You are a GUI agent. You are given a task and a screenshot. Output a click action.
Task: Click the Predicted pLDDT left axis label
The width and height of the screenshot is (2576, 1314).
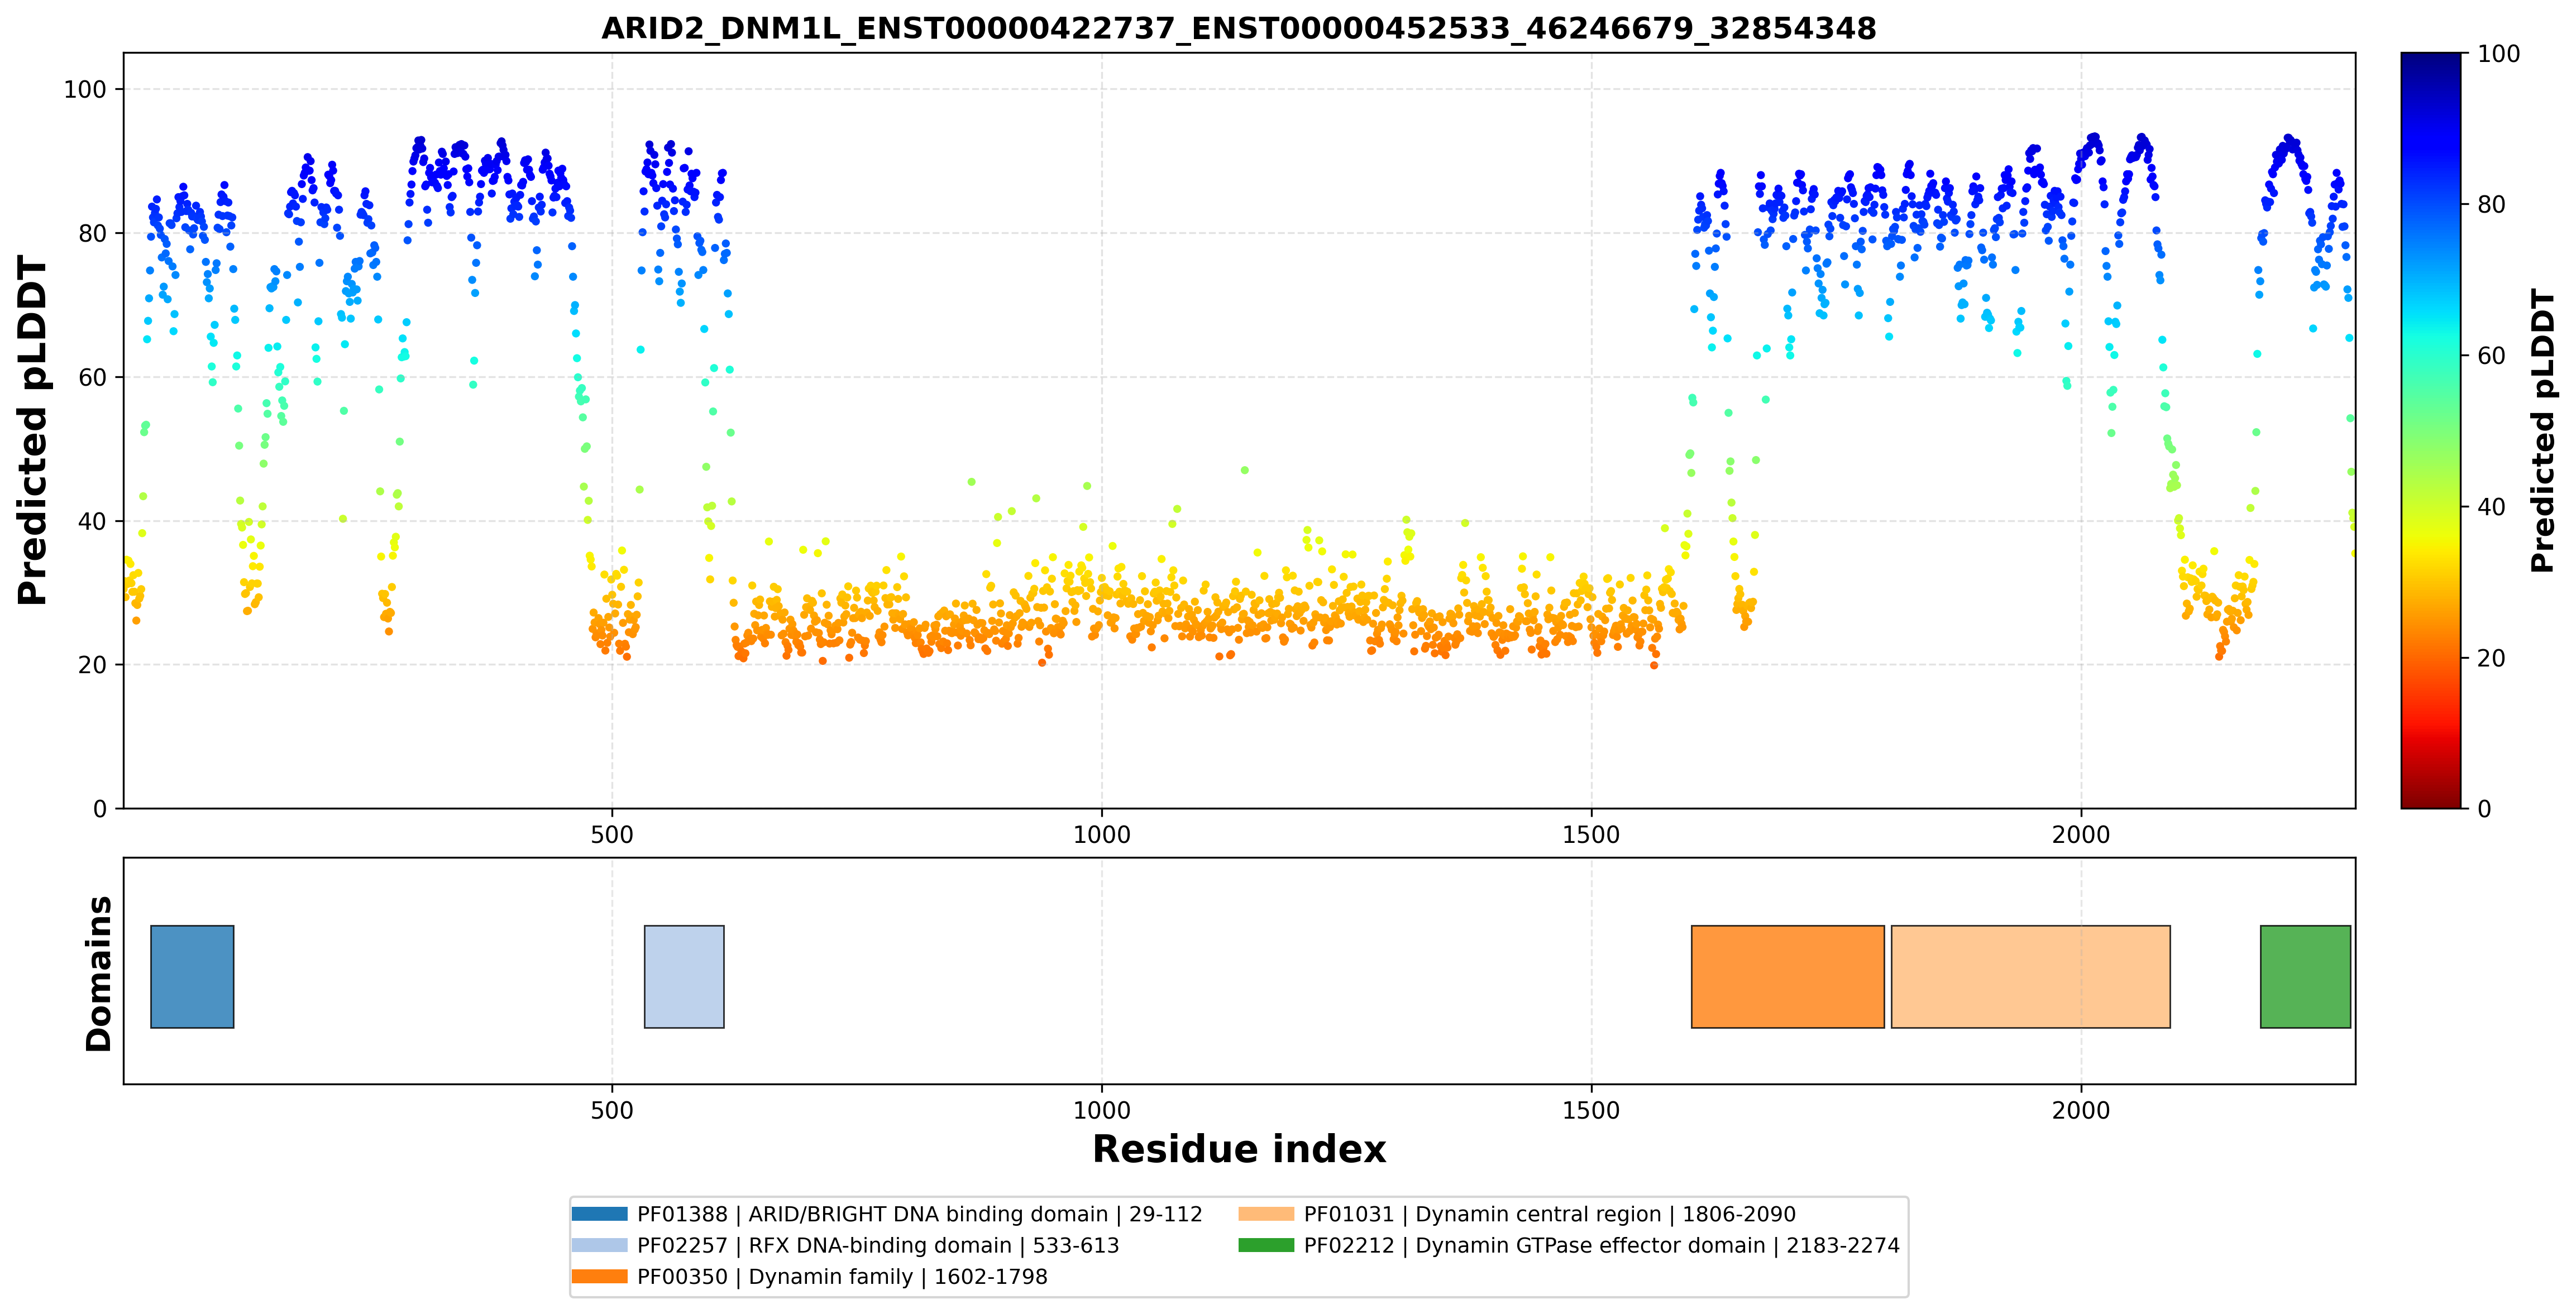(x=32, y=431)
